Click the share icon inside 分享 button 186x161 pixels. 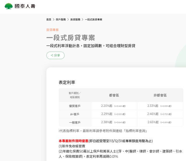(x=52, y=55)
